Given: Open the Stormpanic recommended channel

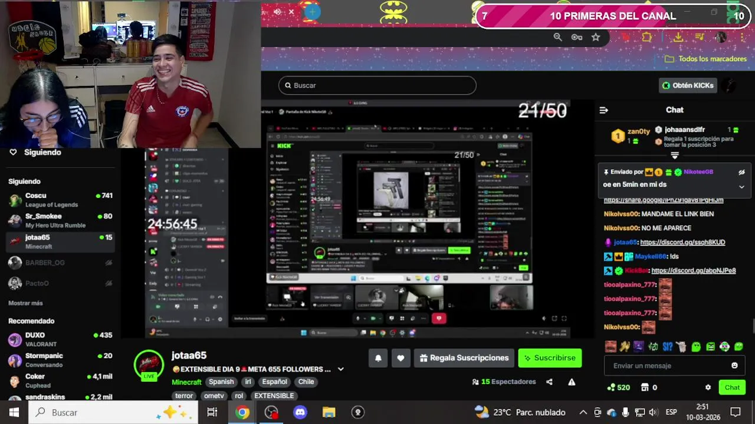Looking at the screenshot, I should (x=60, y=360).
